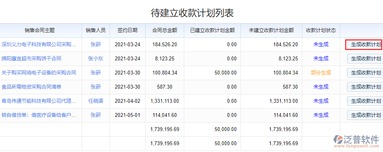383x152 pixels.
Task: Open contract 绵阳惠宜超市采购饼干合同
Action: [x=31, y=59]
